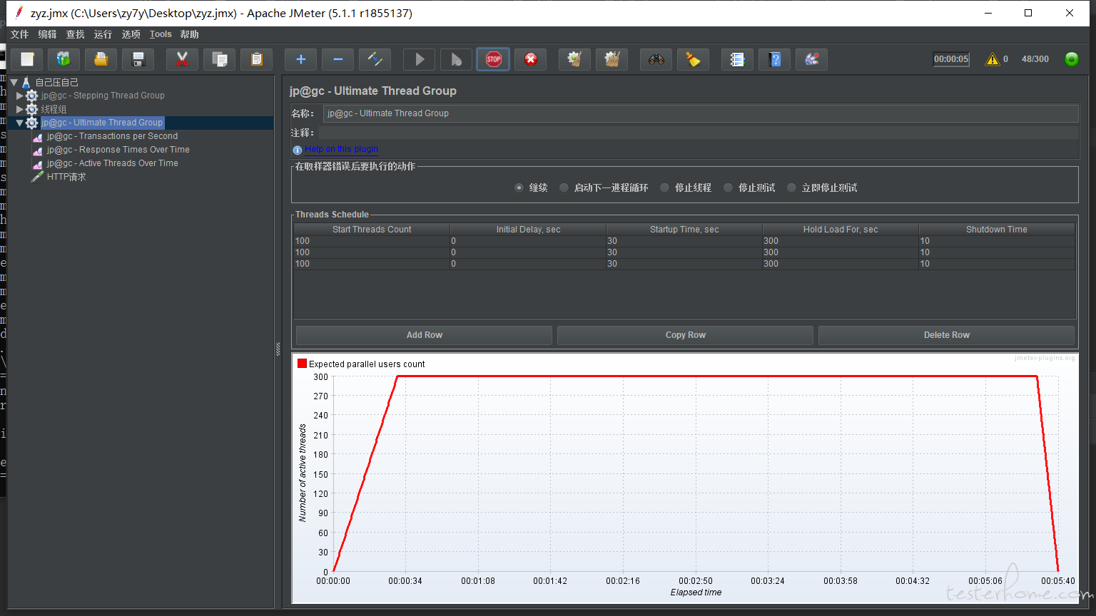The width and height of the screenshot is (1096, 616).
Task: Click the Open file folder icon
Action: click(x=101, y=59)
